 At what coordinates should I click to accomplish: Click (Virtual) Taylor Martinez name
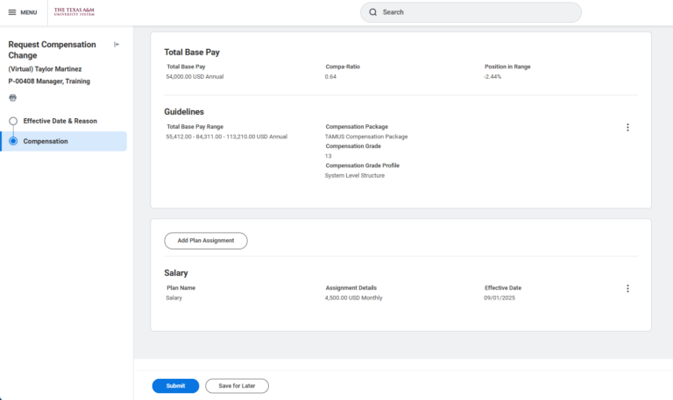45,69
